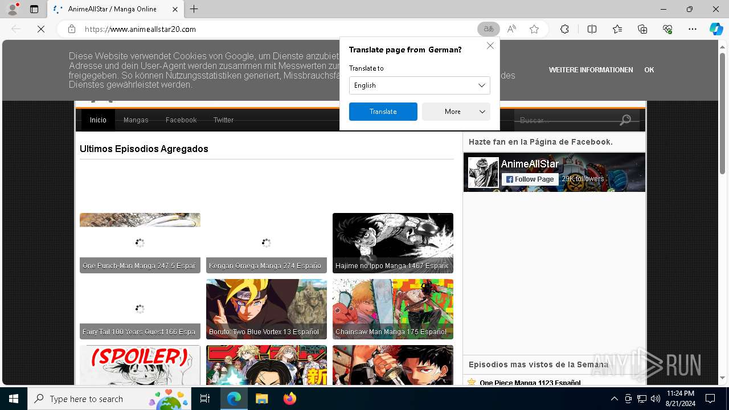Click AnimeAllStar Facebook profile picture
Image resolution: width=729 pixels, height=410 pixels.
tap(483, 173)
